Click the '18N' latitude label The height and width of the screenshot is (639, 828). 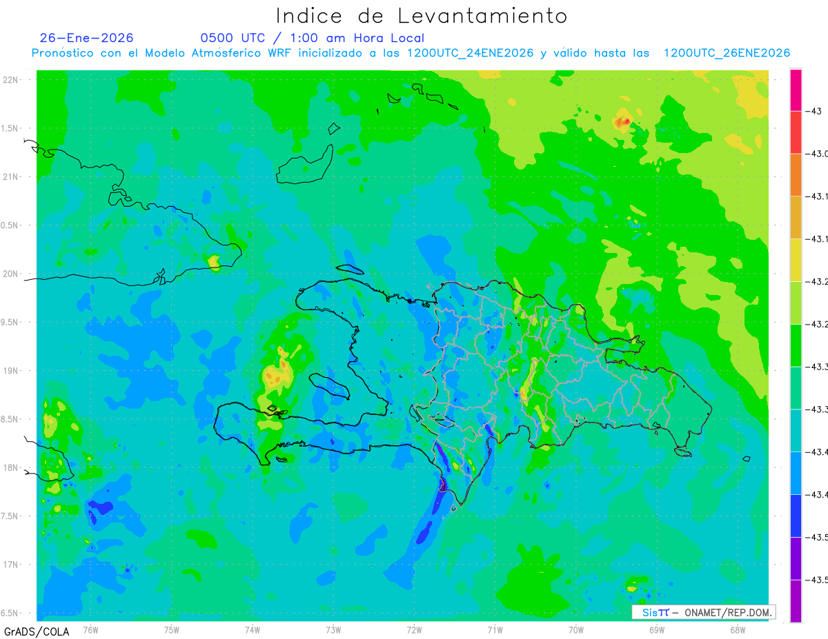[x=12, y=467]
